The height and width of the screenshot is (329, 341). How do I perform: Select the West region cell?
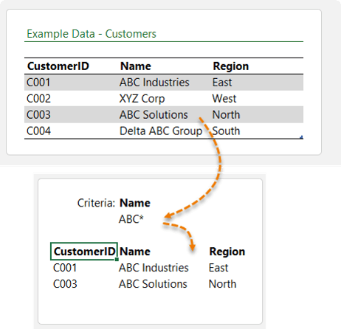coord(224,99)
